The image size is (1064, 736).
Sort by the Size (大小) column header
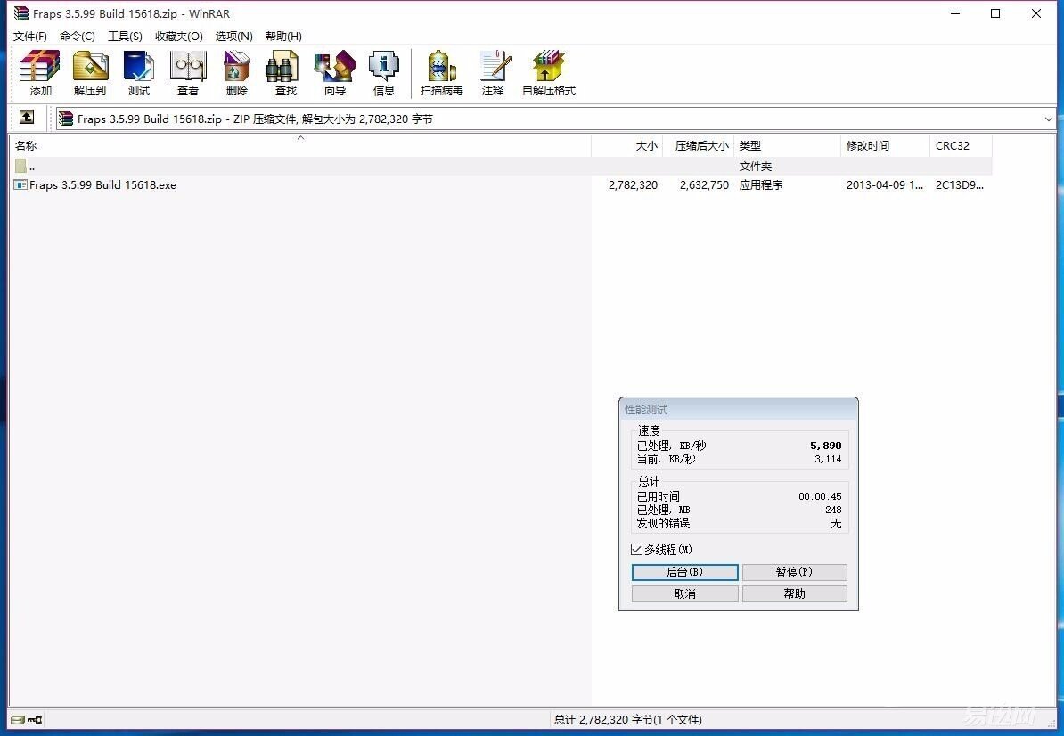point(627,146)
